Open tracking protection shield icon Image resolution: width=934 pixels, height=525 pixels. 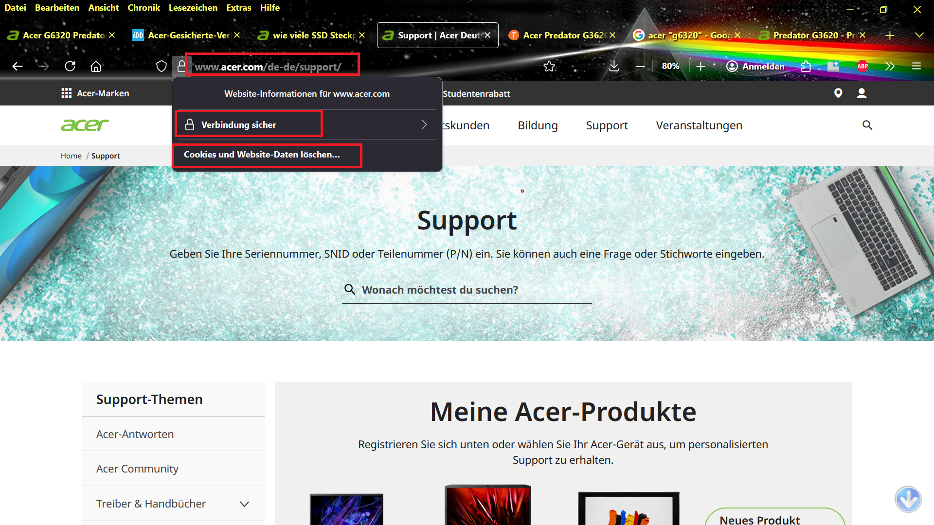tap(161, 67)
